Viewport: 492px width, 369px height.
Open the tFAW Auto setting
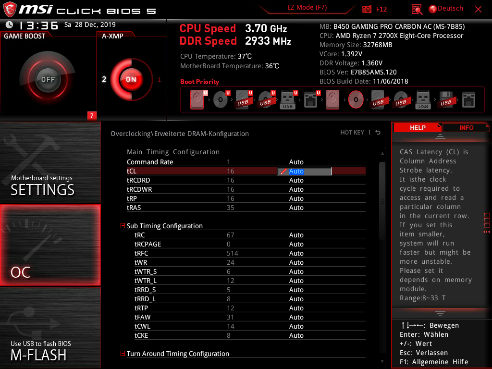pos(296,317)
